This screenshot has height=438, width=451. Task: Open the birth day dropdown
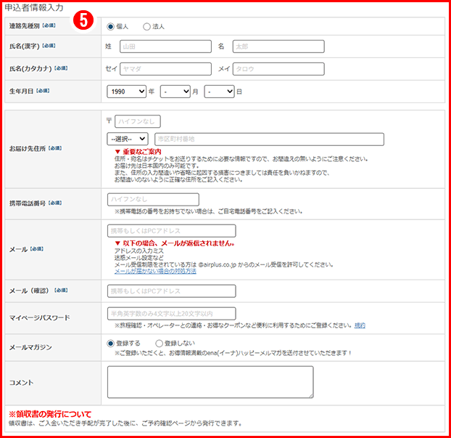pos(219,92)
